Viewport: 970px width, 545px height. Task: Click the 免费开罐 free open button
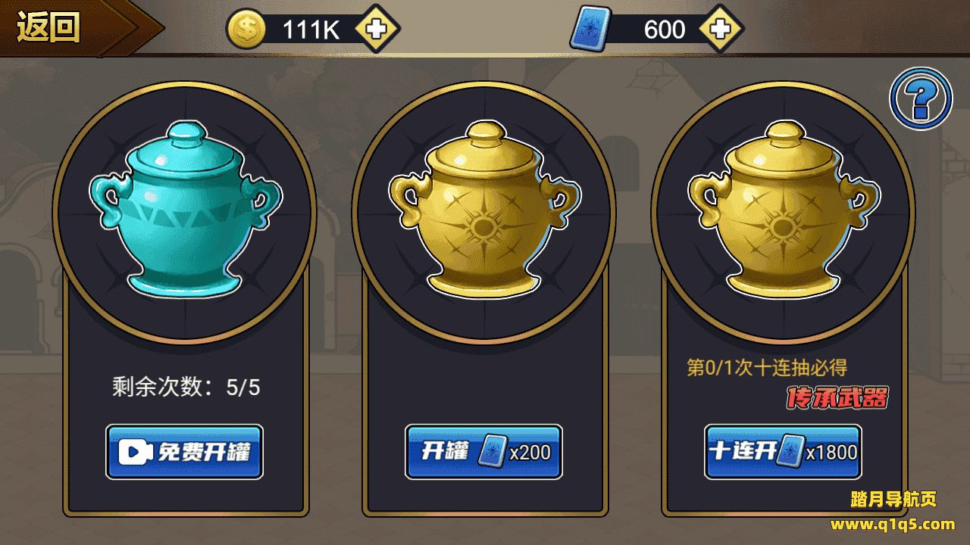click(x=184, y=452)
